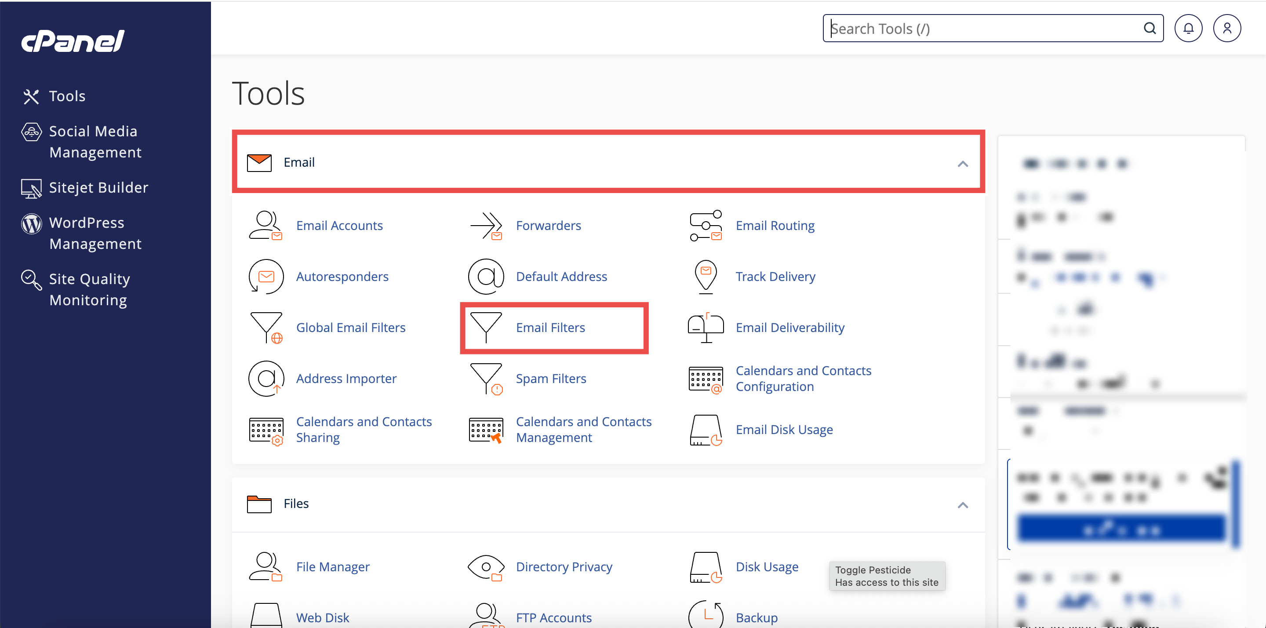Click the search magnifier icon

[x=1149, y=29]
